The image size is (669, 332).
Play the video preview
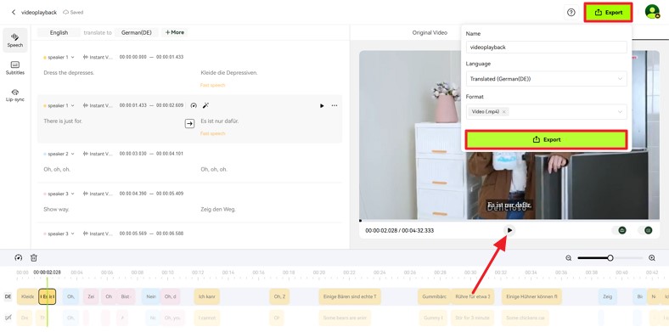tap(509, 230)
